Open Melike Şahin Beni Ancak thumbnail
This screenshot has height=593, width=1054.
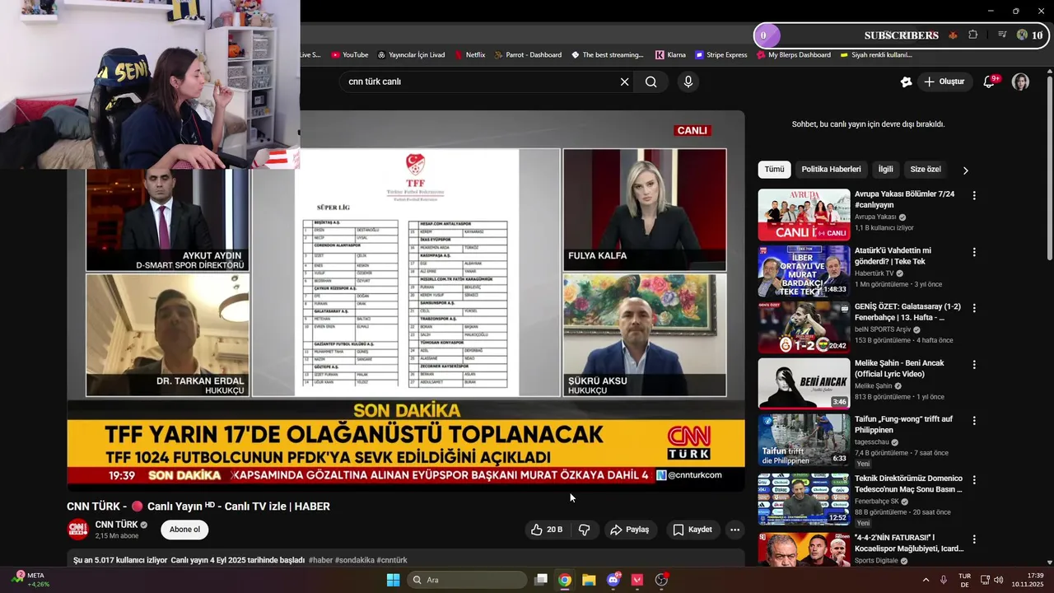804,383
